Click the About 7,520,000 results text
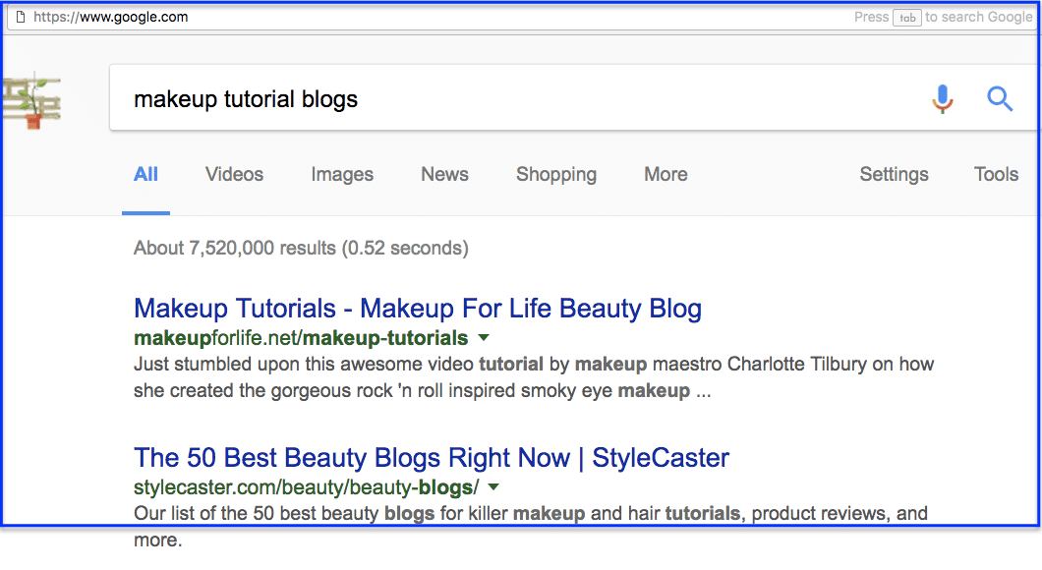 click(x=301, y=249)
